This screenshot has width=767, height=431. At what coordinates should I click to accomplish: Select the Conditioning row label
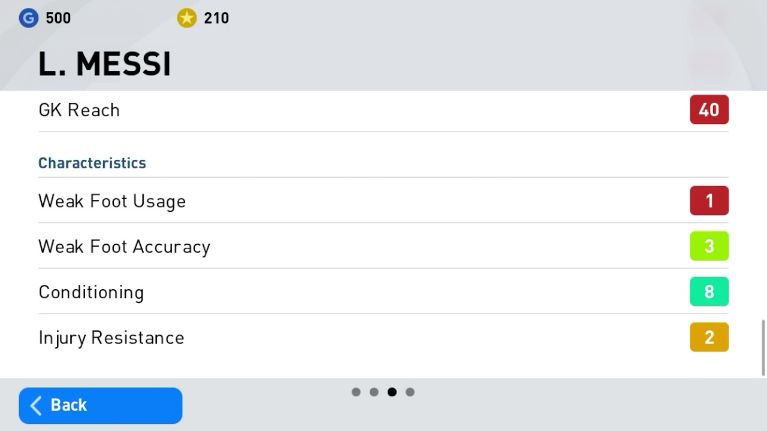pos(91,292)
